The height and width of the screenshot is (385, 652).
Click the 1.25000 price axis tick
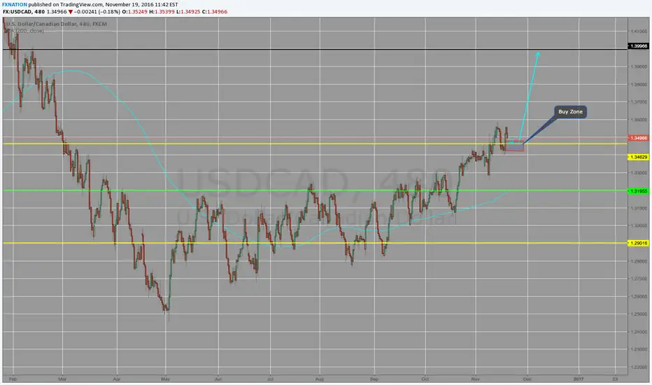click(x=639, y=314)
